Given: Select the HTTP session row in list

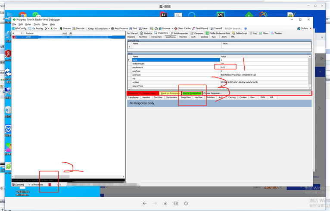Looking at the screenshot, I should coord(68,37).
